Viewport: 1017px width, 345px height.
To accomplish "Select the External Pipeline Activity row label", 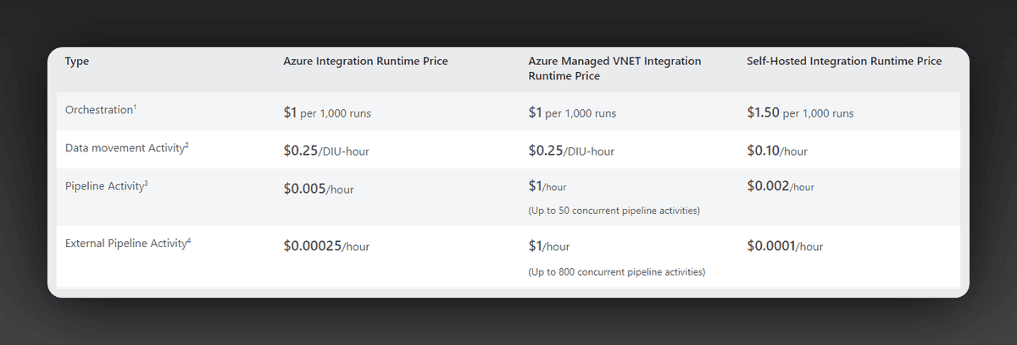I will point(125,244).
